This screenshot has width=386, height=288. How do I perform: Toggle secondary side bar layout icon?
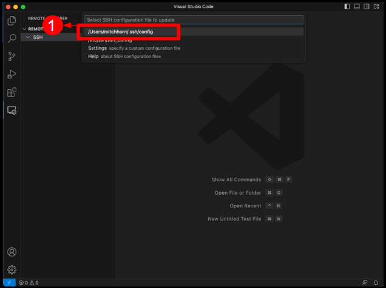point(367,7)
